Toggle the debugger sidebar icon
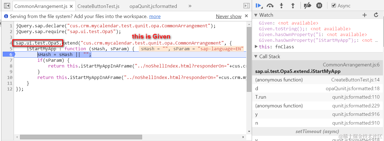 [246, 6]
